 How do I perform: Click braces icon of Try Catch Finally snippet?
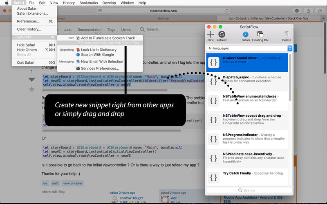pyautogui.click(x=213, y=177)
